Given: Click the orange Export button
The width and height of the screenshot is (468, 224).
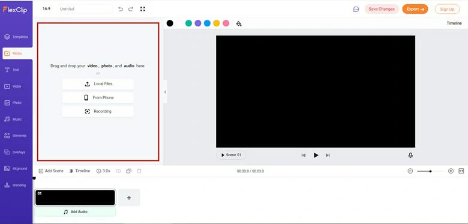Looking at the screenshot, I should tap(415, 9).
